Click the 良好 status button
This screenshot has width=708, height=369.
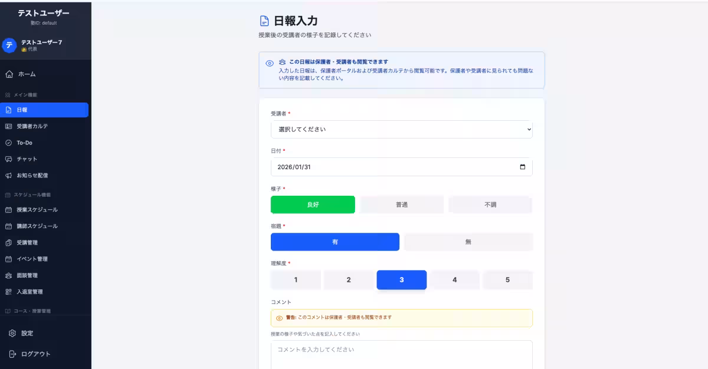[x=312, y=204]
